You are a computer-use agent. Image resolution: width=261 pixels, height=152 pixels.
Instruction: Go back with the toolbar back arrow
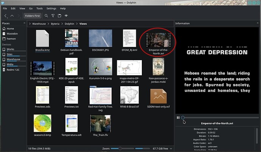tap(6, 16)
